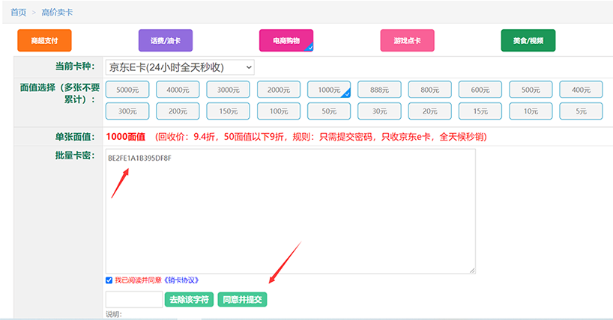Toggle the 我已阅读并同意 agreement checkbox
Screen dimensions: 613x320
point(109,280)
